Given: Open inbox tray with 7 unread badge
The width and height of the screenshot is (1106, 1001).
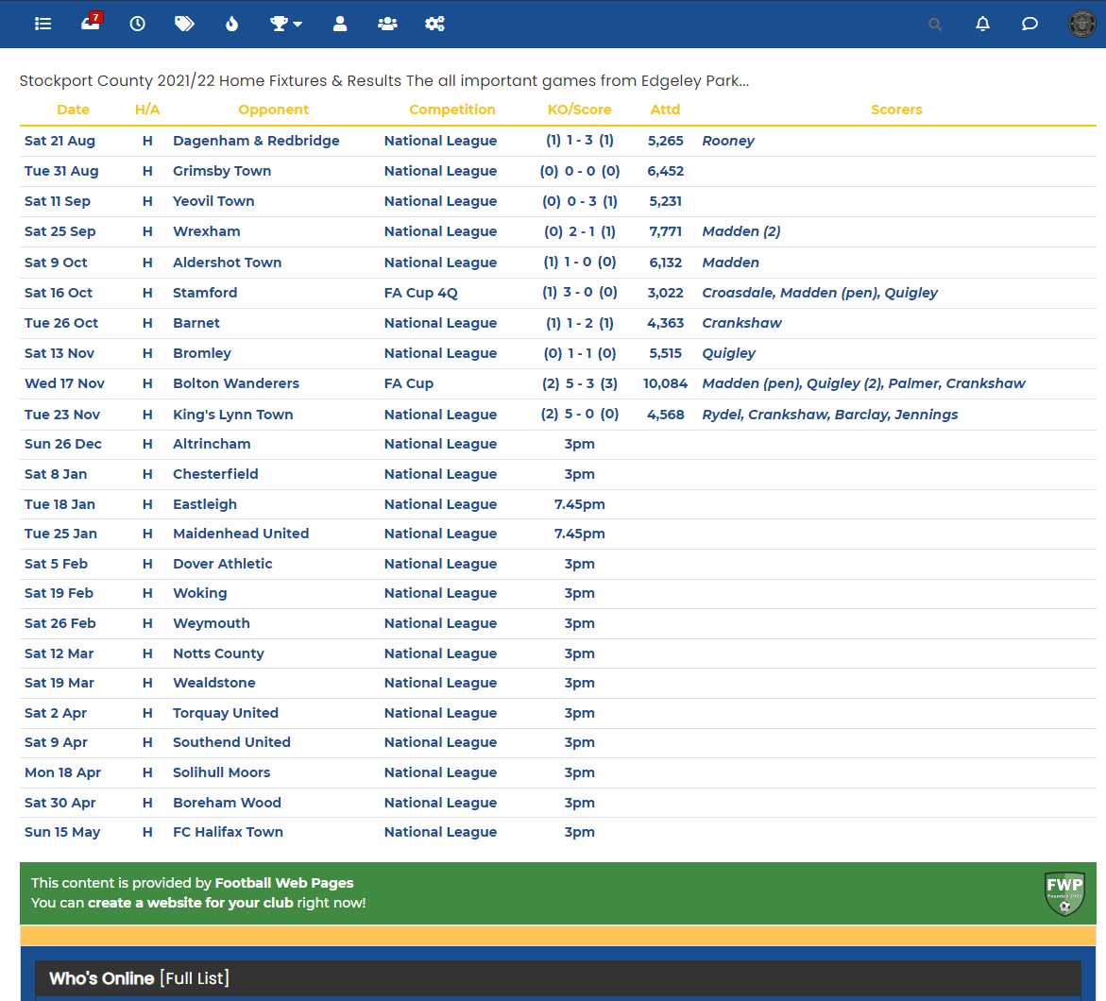Looking at the screenshot, I should [x=91, y=24].
